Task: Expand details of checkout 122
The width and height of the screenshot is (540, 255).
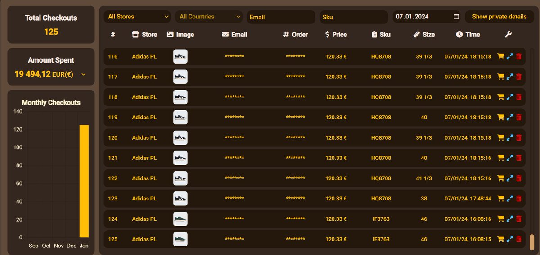Action: pos(510,178)
